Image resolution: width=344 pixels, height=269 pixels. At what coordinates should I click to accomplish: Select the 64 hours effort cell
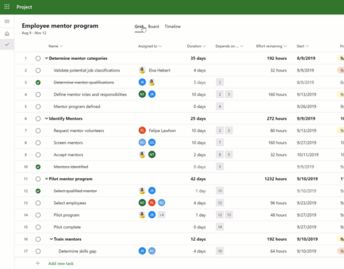coord(278,251)
